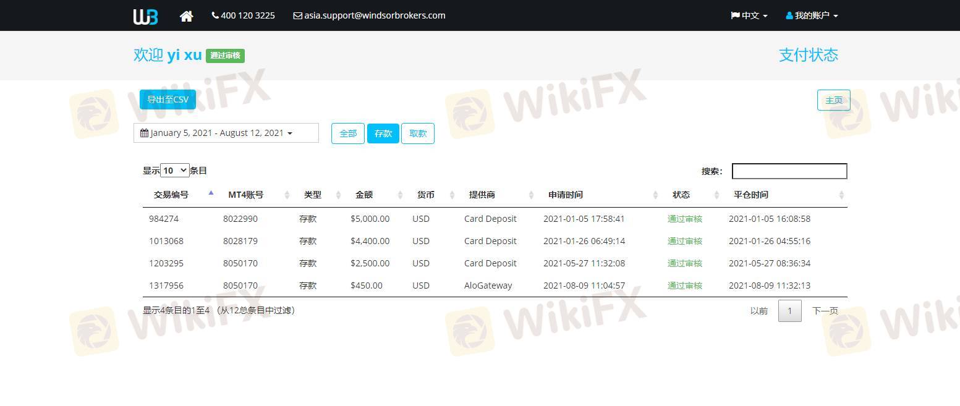This screenshot has height=406, width=960.
Task: Focus the 搜索 search input field
Action: pos(789,171)
